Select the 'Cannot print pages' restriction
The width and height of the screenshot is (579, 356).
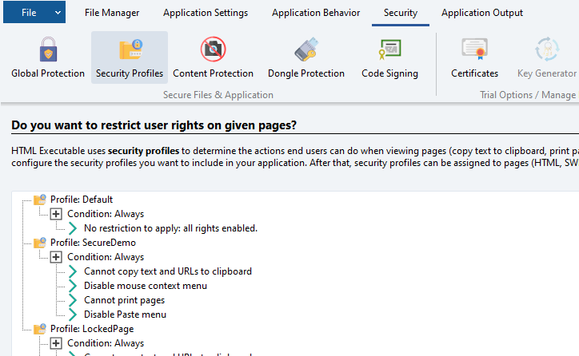124,300
